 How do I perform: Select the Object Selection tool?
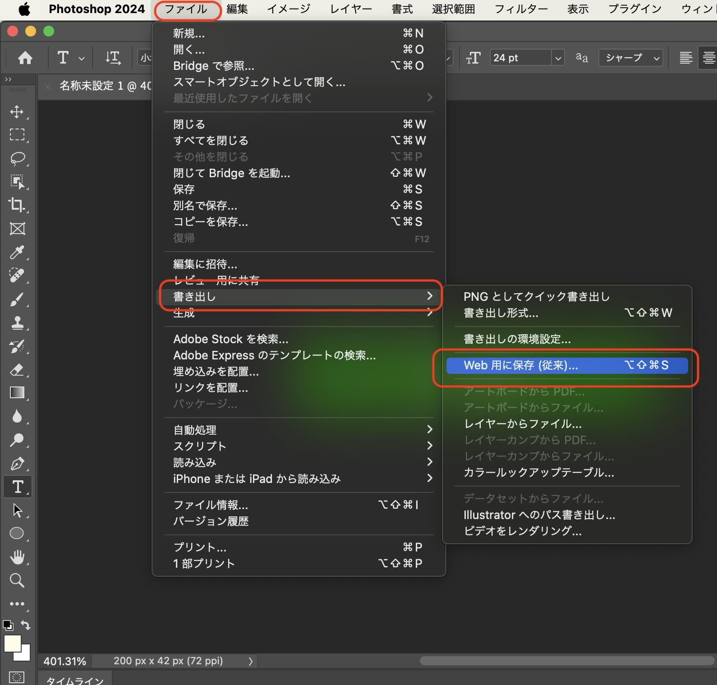[x=17, y=182]
